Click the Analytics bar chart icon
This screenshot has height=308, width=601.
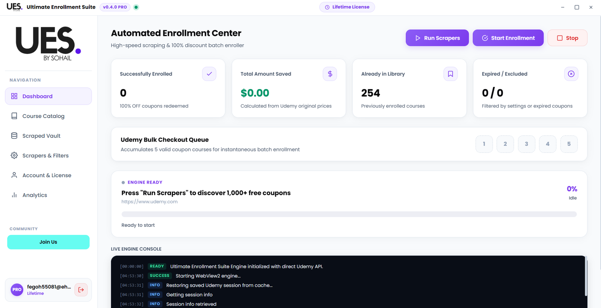(14, 195)
